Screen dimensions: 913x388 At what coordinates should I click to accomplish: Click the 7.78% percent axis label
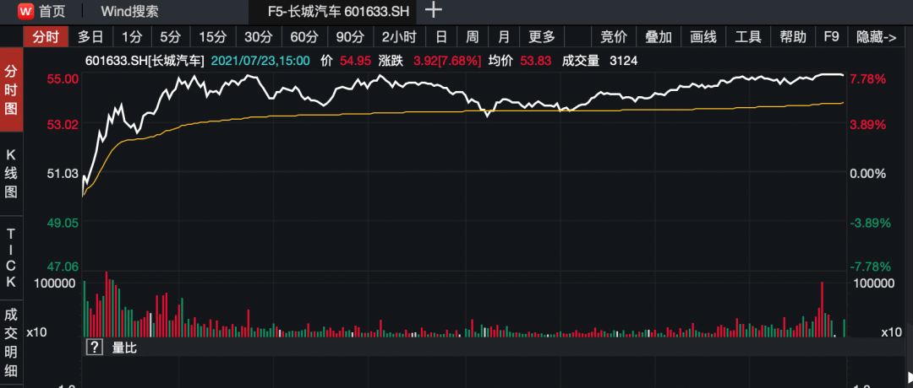[868, 78]
